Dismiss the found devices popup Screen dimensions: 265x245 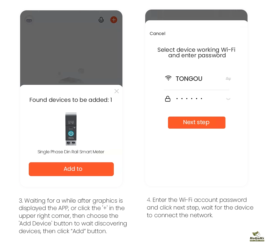click(x=117, y=91)
